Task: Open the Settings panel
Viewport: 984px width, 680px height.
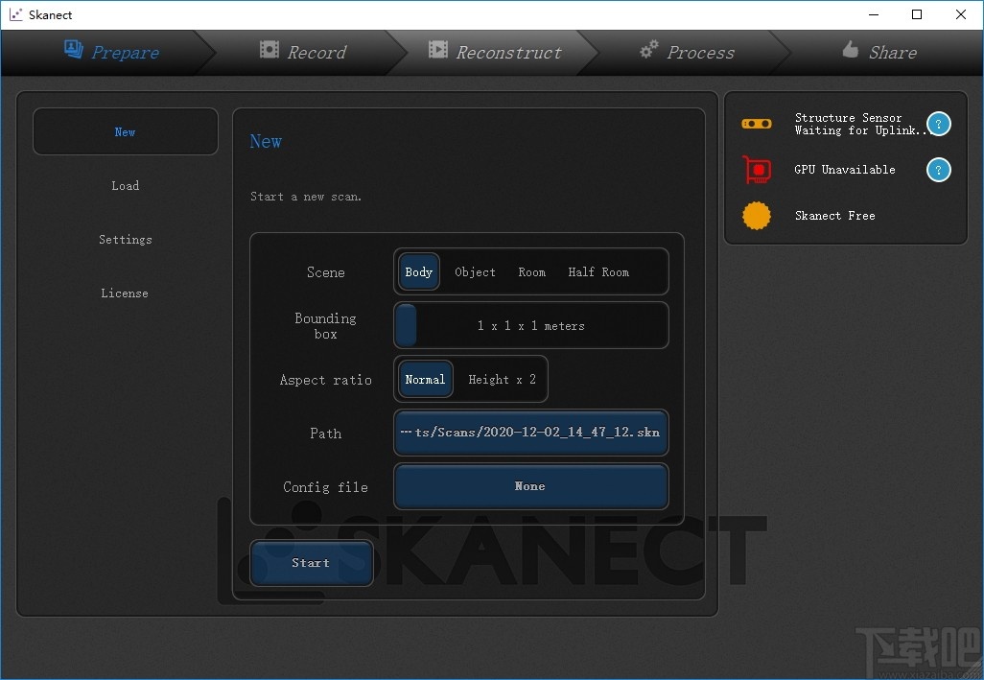Action: coord(125,239)
